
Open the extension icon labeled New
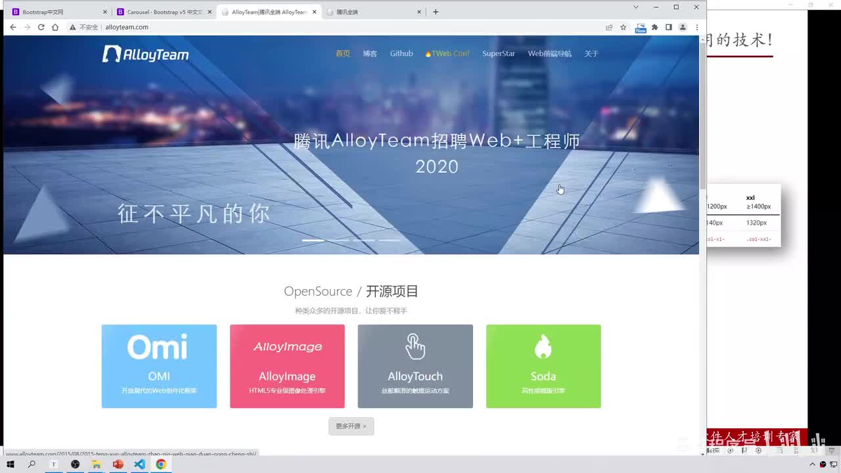pos(641,28)
